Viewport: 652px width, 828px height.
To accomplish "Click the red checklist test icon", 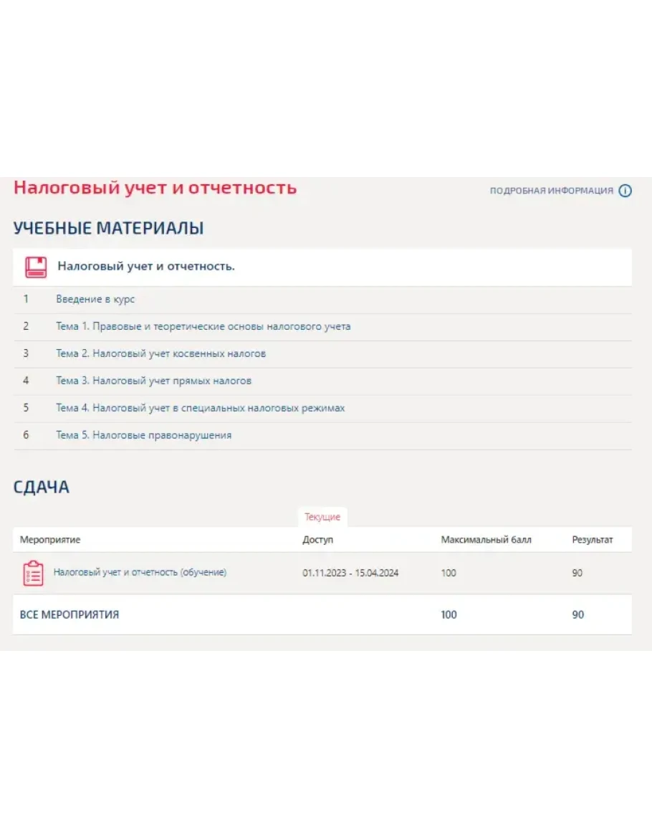I will coord(33,574).
